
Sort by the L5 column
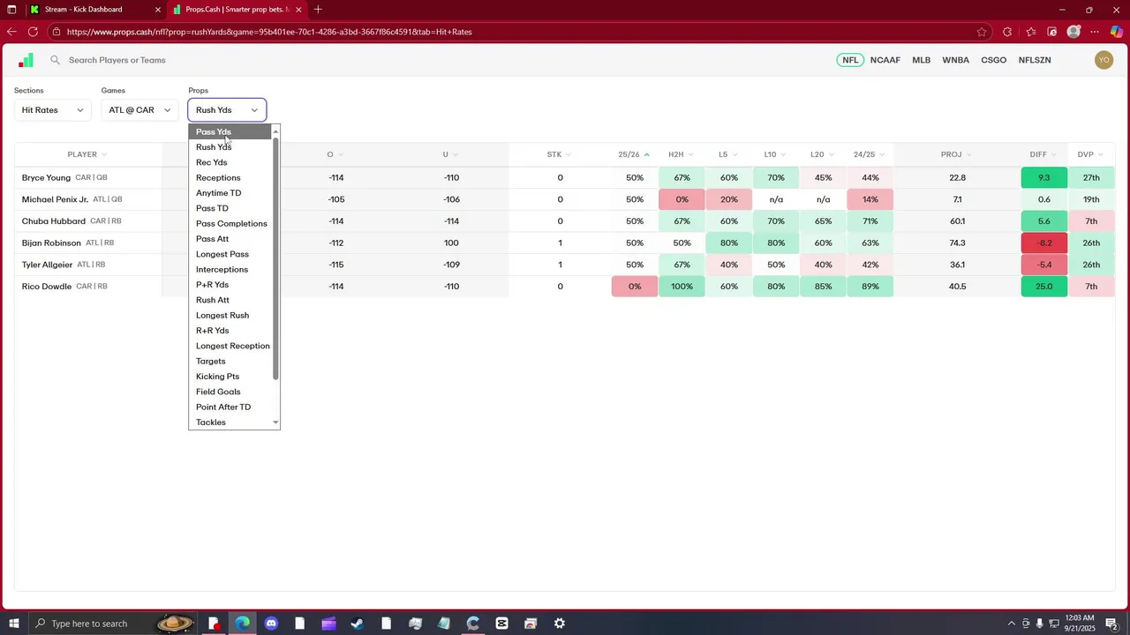pos(728,155)
